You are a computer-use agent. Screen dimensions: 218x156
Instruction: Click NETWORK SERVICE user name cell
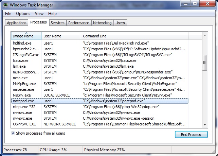point(60,124)
